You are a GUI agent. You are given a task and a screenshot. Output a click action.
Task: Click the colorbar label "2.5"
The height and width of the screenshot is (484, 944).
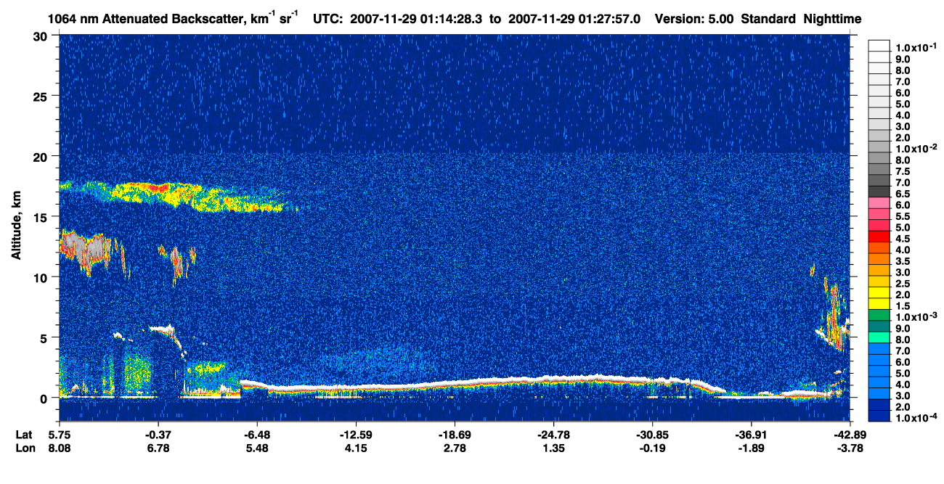[x=903, y=284]
